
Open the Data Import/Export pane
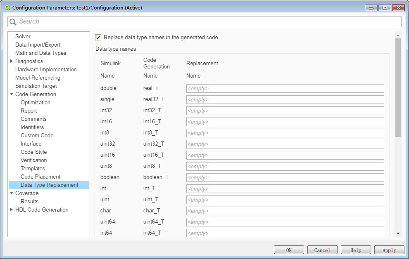[37, 45]
